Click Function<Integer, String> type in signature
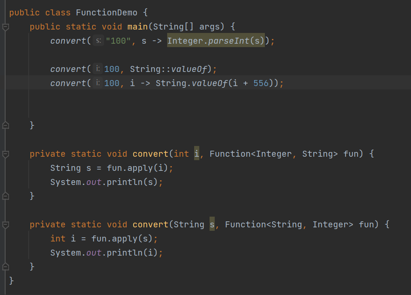This screenshot has width=411, height=295. tap(274, 154)
